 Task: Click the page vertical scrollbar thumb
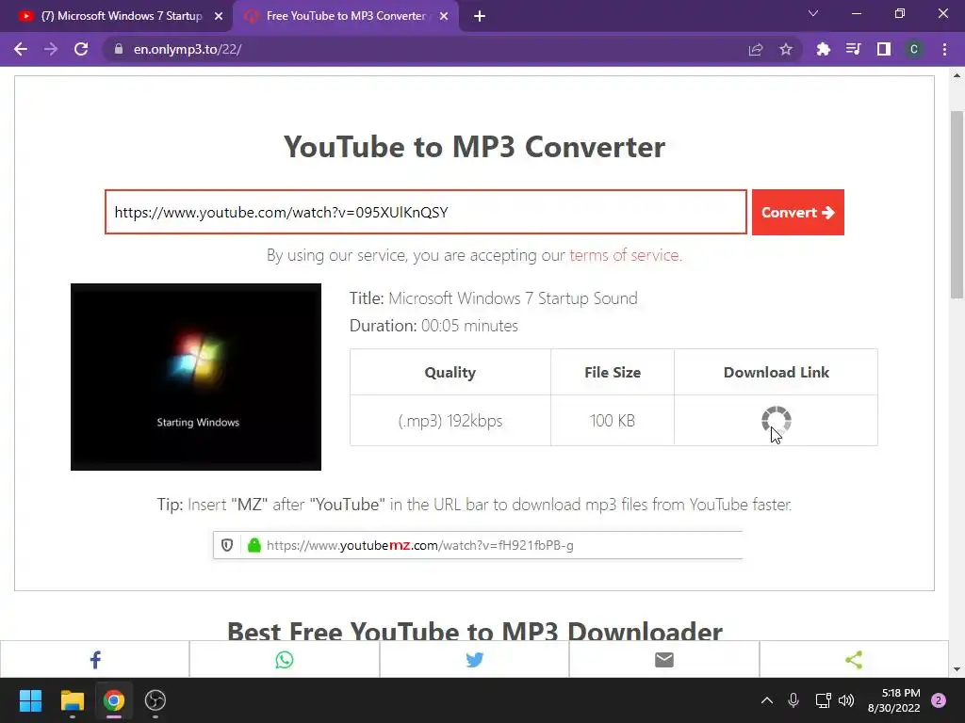coord(957,203)
